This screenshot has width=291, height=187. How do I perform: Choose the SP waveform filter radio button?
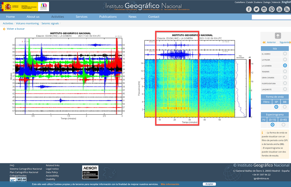(276, 107)
